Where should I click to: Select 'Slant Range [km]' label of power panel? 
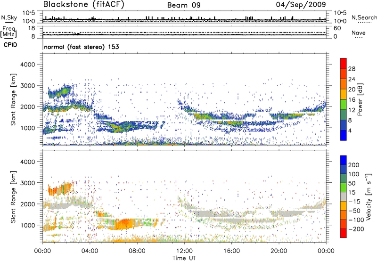pyautogui.click(x=14, y=99)
